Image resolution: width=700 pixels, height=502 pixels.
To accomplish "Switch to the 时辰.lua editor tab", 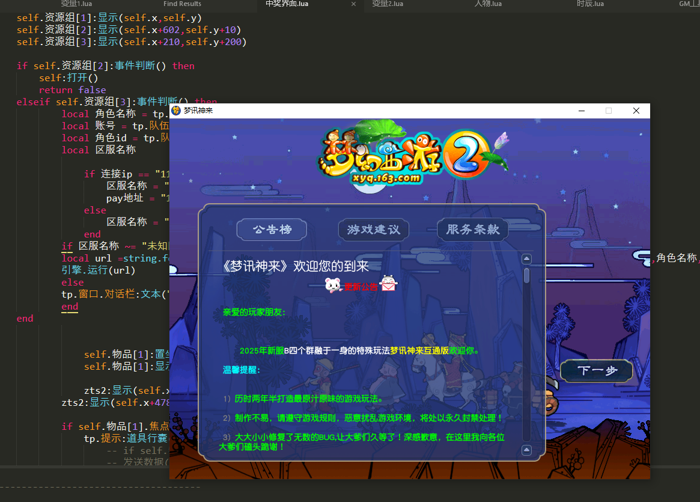I will pyautogui.click(x=590, y=4).
